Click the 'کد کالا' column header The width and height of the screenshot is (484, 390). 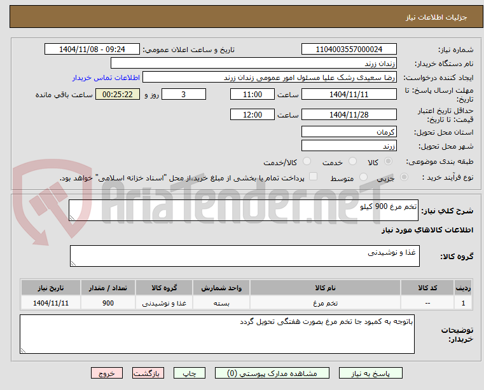click(427, 288)
